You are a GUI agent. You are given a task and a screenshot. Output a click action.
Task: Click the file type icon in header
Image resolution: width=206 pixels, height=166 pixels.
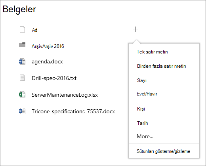(22, 29)
